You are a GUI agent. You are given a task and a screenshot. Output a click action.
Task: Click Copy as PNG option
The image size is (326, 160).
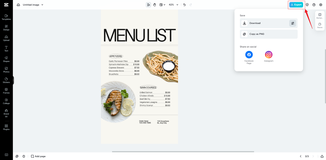point(269,34)
